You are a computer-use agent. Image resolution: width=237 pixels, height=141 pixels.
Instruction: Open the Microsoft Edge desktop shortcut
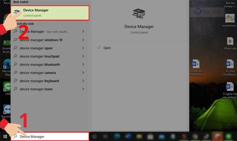point(7,68)
